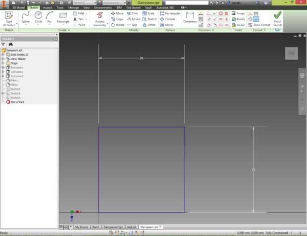Click the Circular pattern tool
307x236 pixels.
167,19
